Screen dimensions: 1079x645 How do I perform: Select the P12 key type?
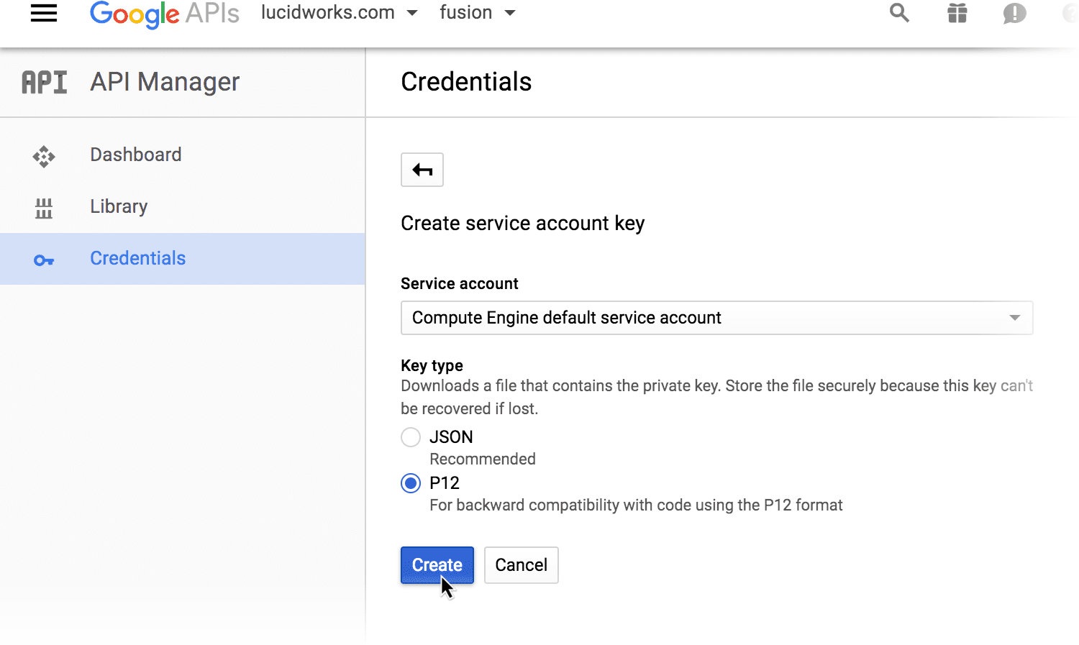point(410,482)
